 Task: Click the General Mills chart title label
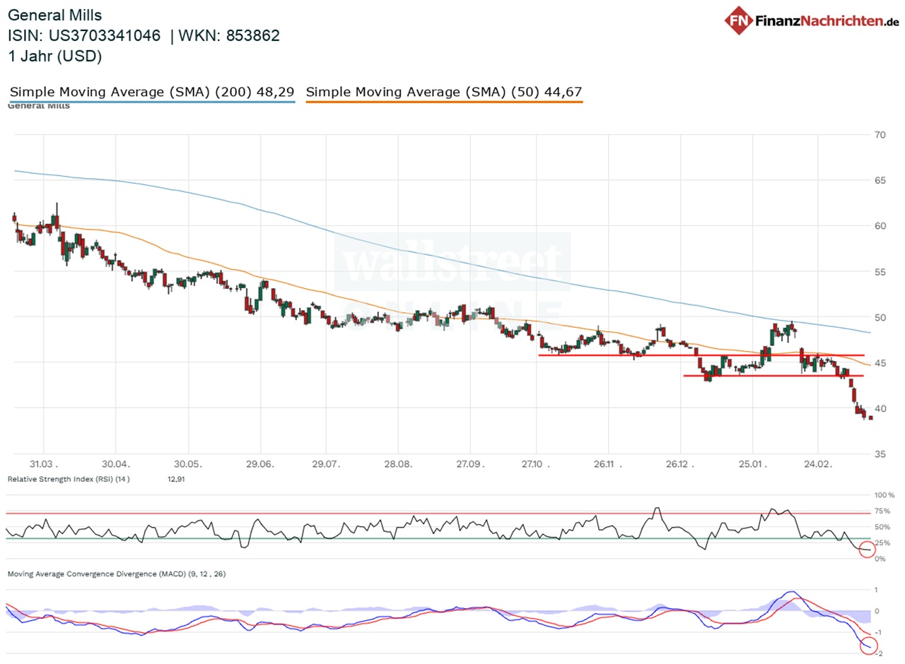click(54, 14)
